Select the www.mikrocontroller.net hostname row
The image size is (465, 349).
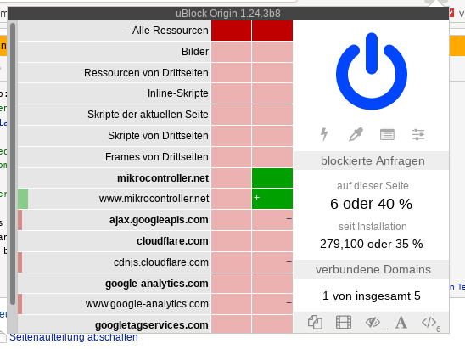coord(115,199)
